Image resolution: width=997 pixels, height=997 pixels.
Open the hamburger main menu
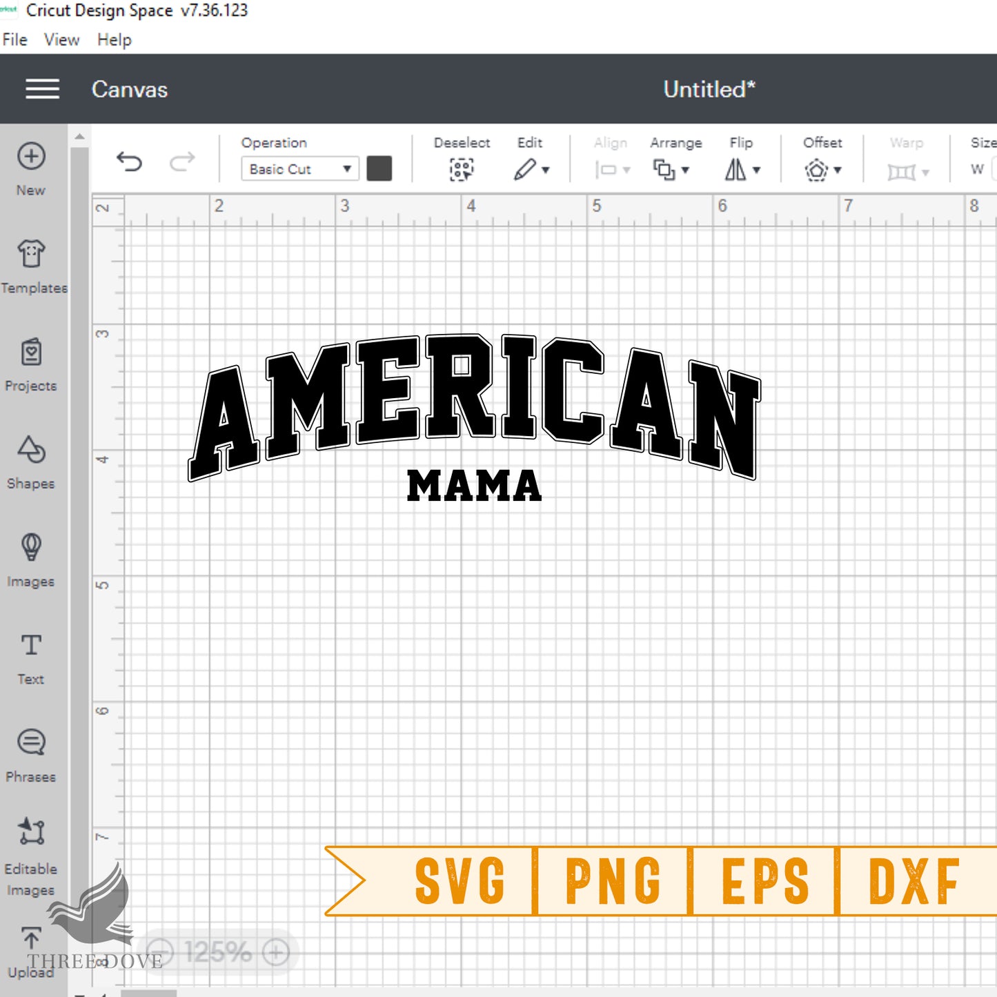point(42,89)
